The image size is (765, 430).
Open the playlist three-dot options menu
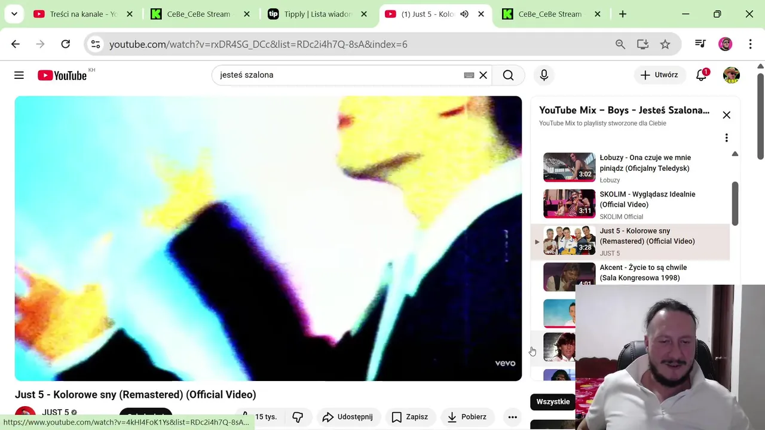point(726,138)
